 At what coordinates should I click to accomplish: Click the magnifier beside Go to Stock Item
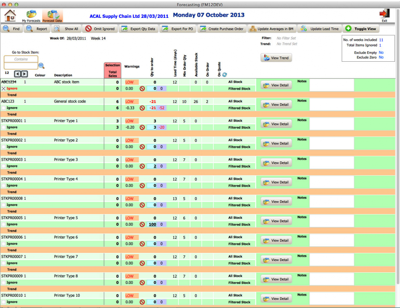42,66
